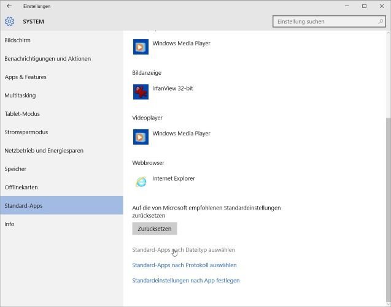Click the System settings gear icon
The width and height of the screenshot is (391, 307).
pyautogui.click(x=9, y=21)
